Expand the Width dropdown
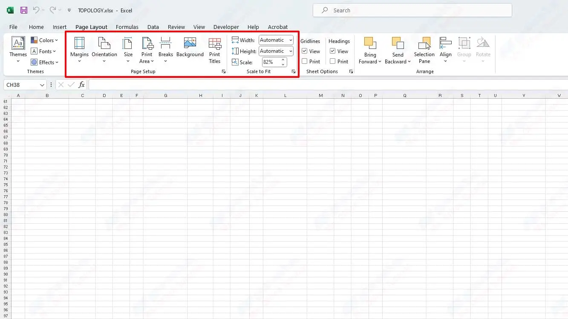Viewport: 568px width, 319px height. coord(291,40)
